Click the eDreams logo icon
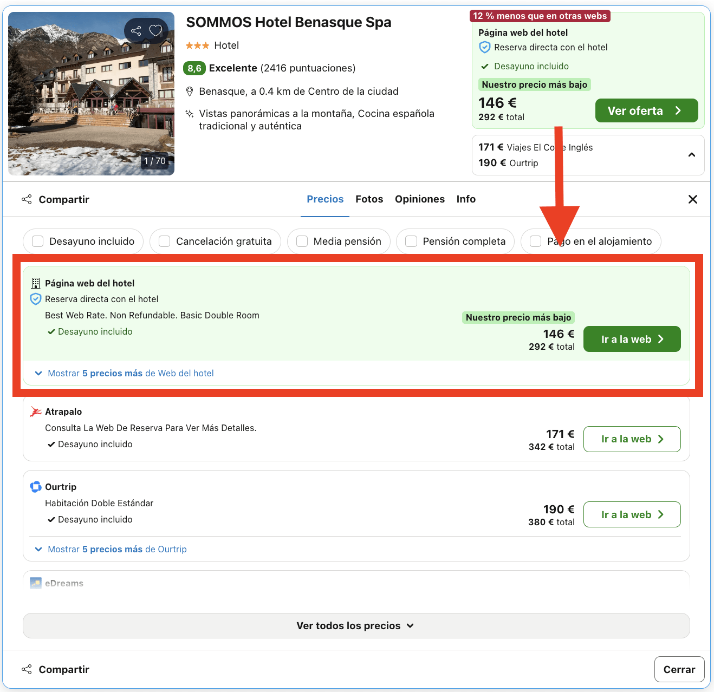The image size is (714, 692). point(36,583)
